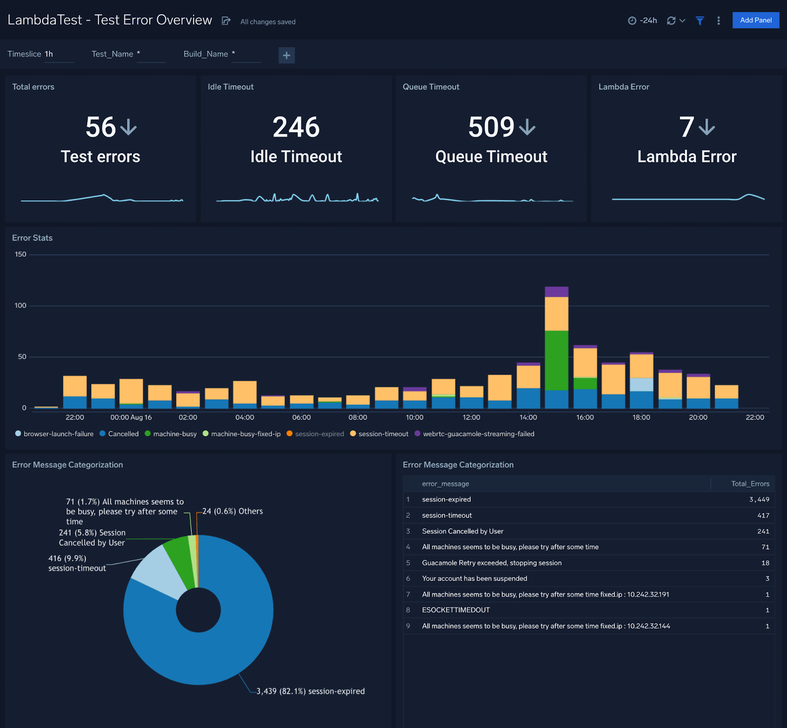
Task: Click the All changes saved label
Action: (267, 22)
